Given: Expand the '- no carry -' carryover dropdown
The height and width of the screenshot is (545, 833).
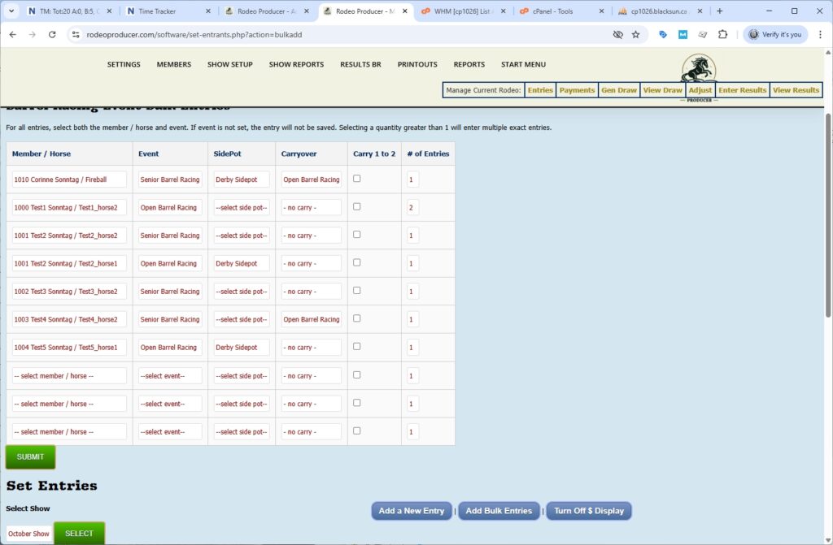Looking at the screenshot, I should click(x=312, y=207).
